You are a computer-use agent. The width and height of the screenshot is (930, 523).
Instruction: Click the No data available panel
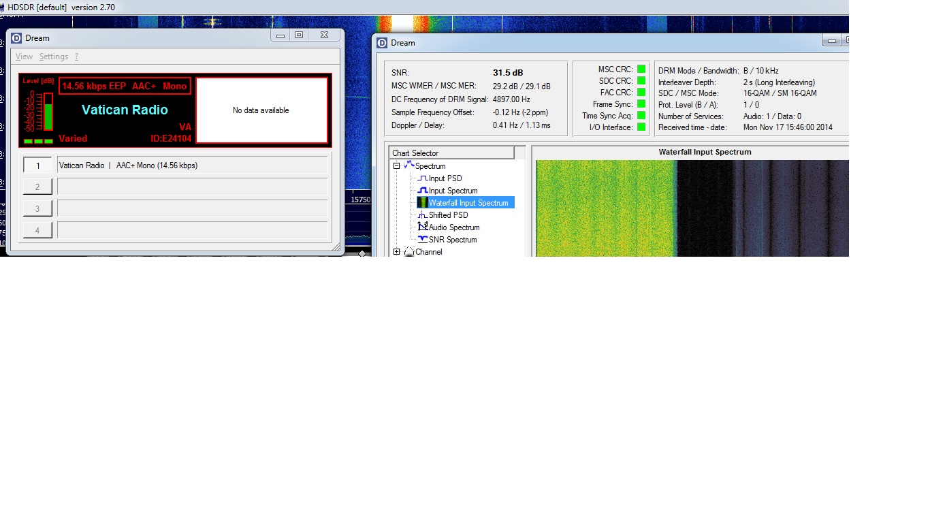tap(261, 110)
